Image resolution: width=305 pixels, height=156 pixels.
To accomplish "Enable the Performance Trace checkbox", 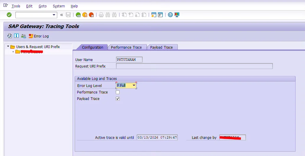I will click(x=118, y=92).
